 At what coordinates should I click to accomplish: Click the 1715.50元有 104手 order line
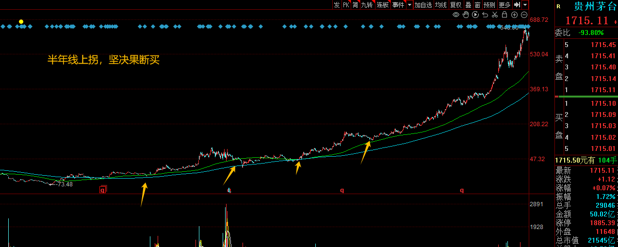(x=586, y=161)
